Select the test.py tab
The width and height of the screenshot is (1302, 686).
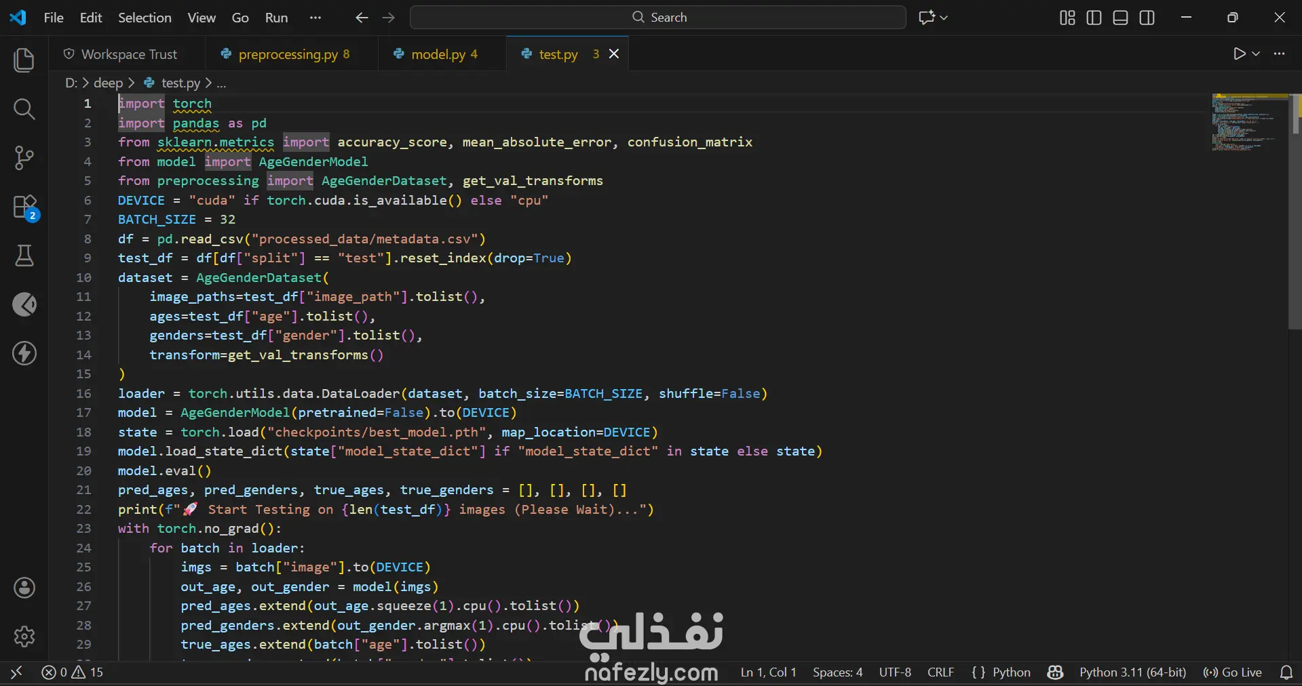click(567, 54)
